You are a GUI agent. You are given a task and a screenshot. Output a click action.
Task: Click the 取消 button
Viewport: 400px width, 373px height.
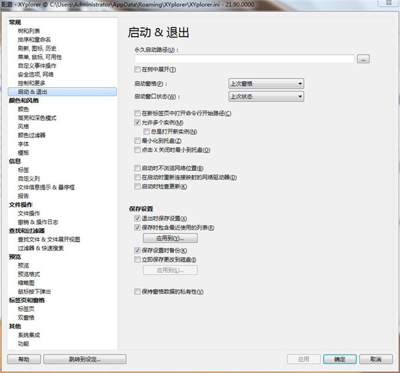click(x=376, y=359)
